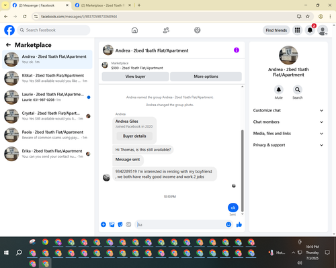Expand Customize chat section

click(288, 110)
